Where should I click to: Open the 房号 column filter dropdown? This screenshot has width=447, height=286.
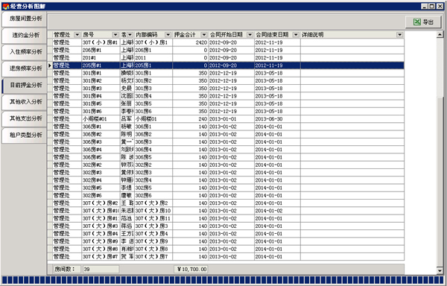(115, 35)
